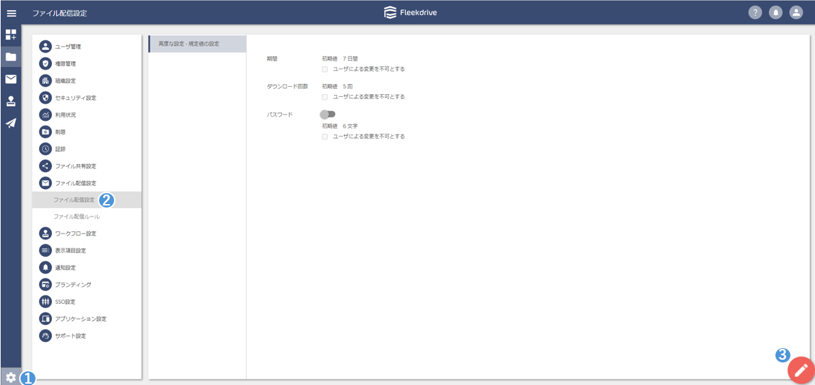815x385 pixels.
Task: Click the 初期値 6文字 value
Action: pyautogui.click(x=340, y=126)
